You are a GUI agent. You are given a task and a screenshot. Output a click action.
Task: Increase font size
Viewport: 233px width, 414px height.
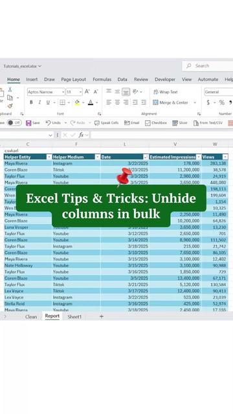pyautogui.click(x=87, y=92)
